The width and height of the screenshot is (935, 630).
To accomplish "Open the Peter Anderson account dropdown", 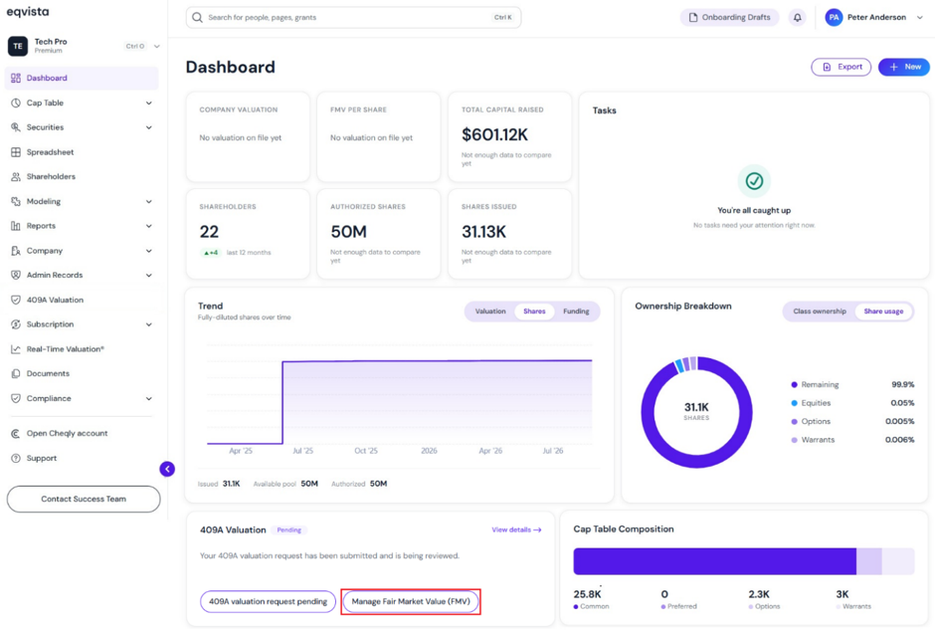I will point(874,17).
